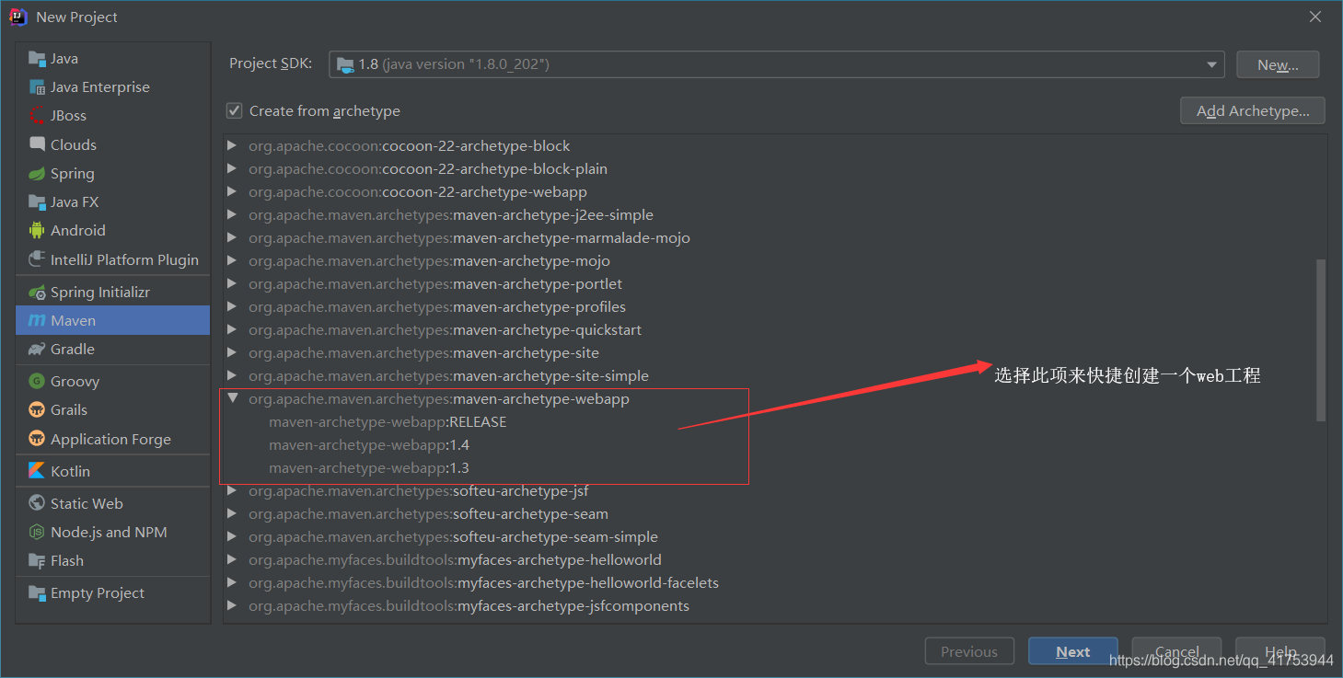The image size is (1343, 678).
Task: Click the SDK folder icon in combo box
Action: [x=345, y=64]
